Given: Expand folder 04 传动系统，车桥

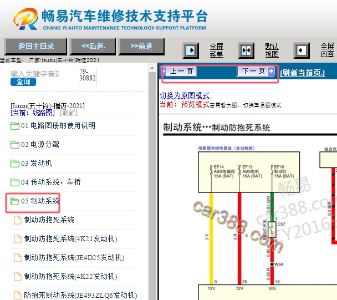Looking at the screenshot, I should tap(51, 182).
